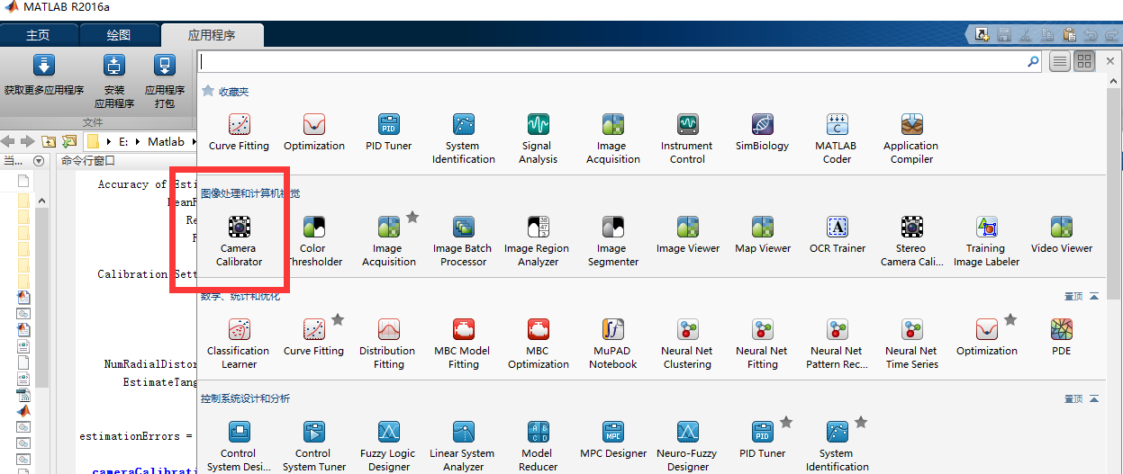
Task: Toggle the favorite star beside System Identification
Action: pyautogui.click(x=861, y=422)
